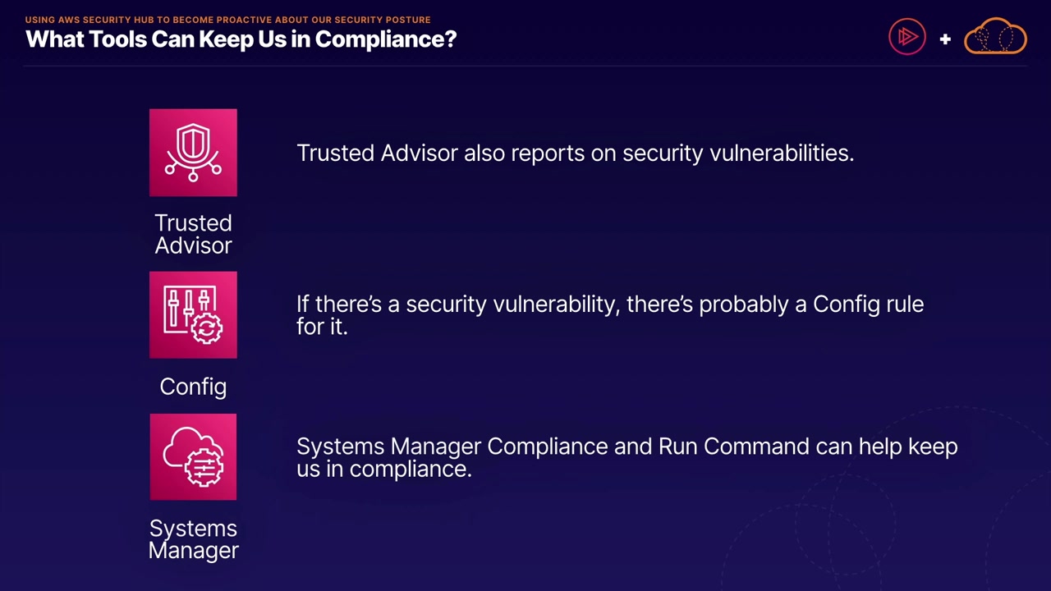Screen dimensions: 1051x591
Task: Click the slide title about compliance tools
Action: coord(241,39)
